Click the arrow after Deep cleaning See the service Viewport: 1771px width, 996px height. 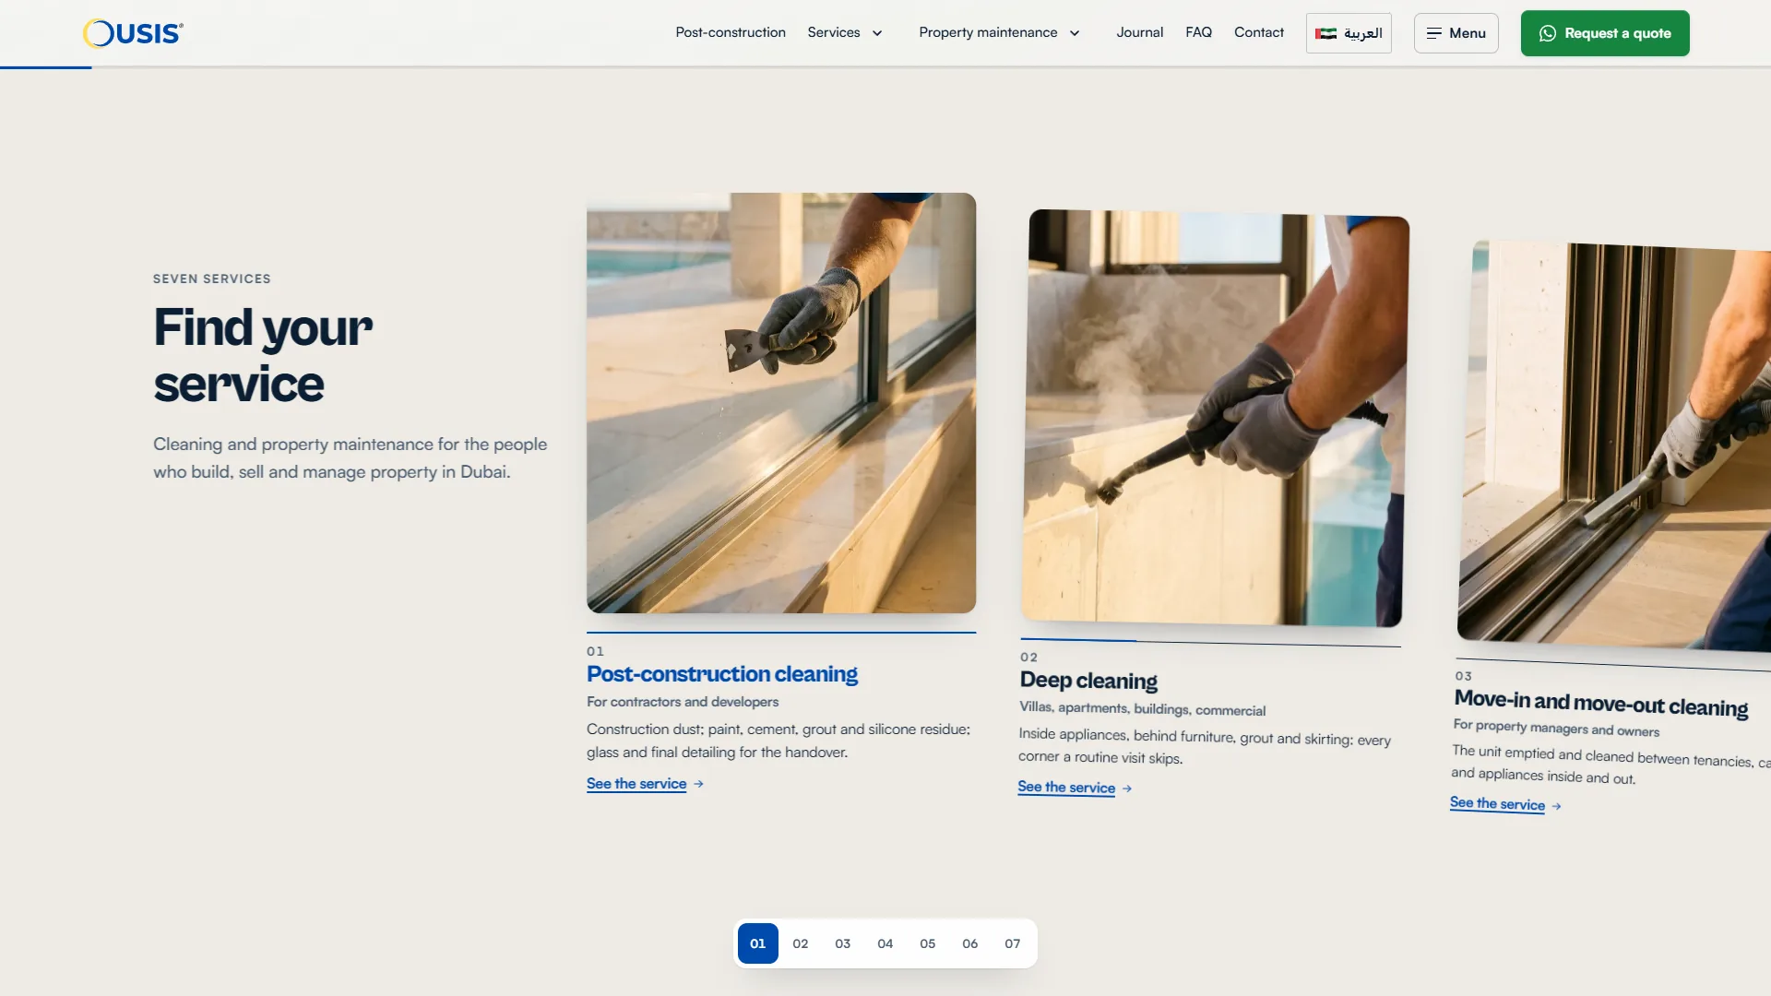(1127, 788)
